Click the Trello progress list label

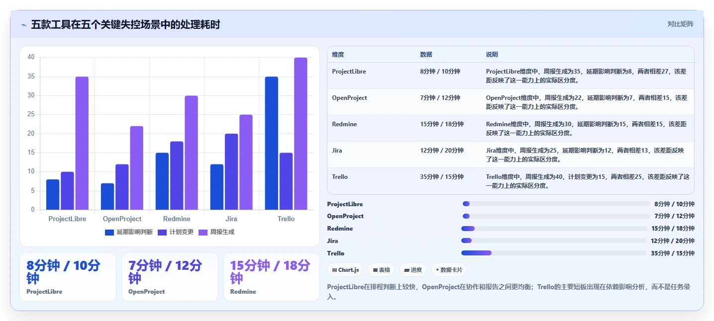tap(335, 253)
